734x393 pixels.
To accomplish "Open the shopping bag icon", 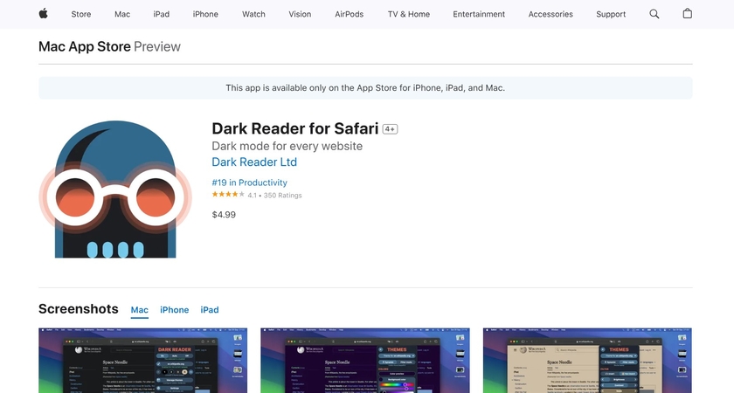I will (x=687, y=14).
